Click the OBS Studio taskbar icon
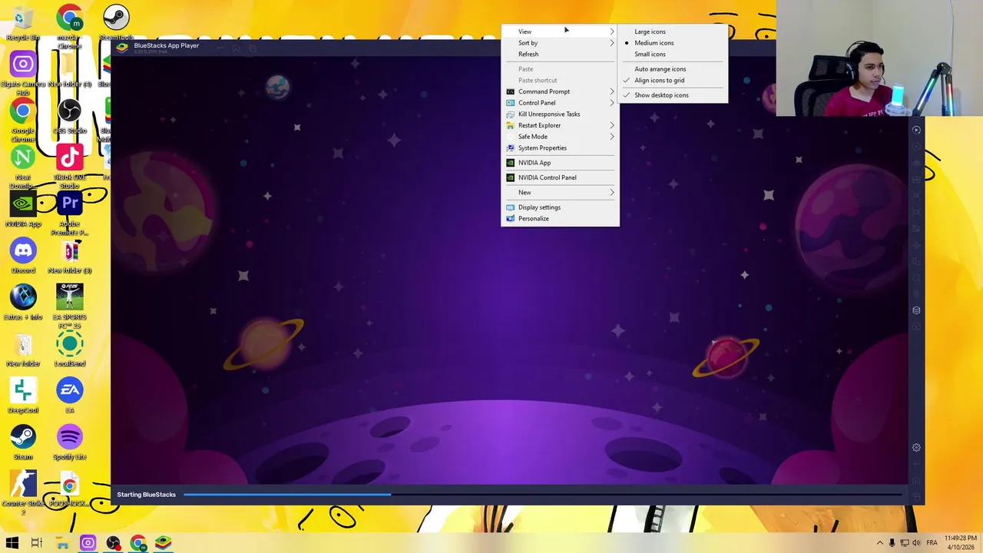 [113, 543]
